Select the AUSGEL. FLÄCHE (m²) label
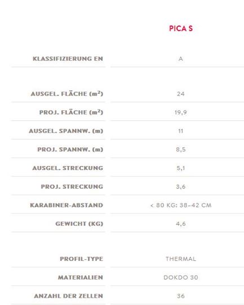244x305 pixels. [x=66, y=94]
